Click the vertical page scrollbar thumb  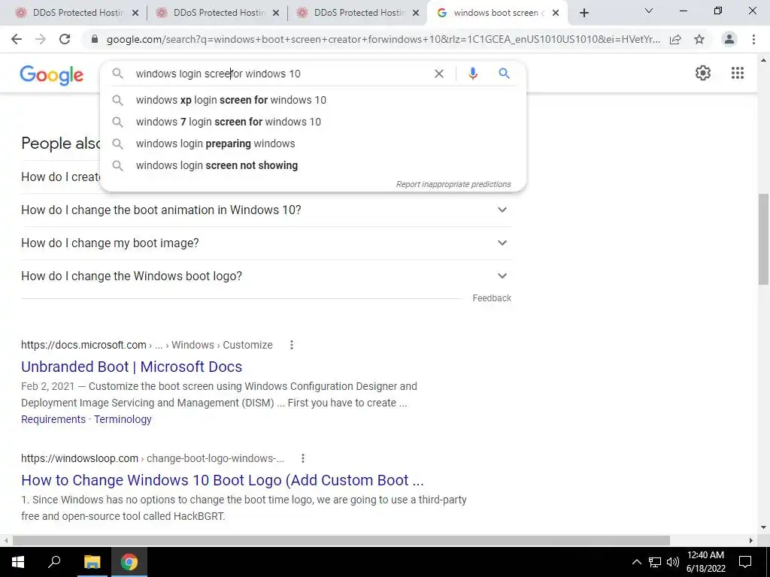click(763, 239)
